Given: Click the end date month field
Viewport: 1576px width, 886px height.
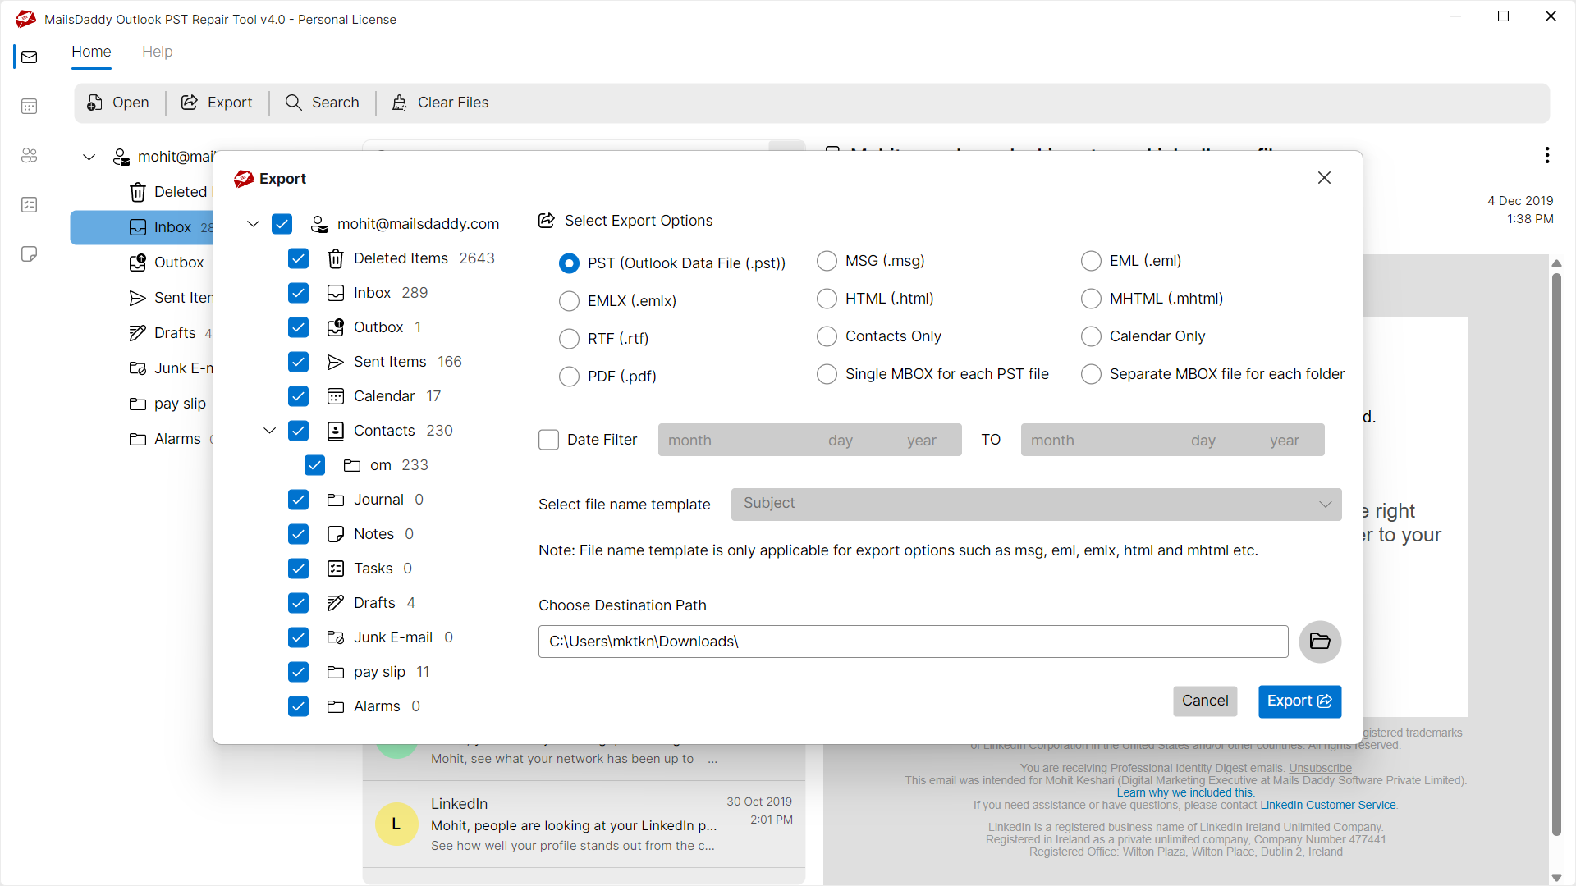Looking at the screenshot, I should pyautogui.click(x=1052, y=441).
